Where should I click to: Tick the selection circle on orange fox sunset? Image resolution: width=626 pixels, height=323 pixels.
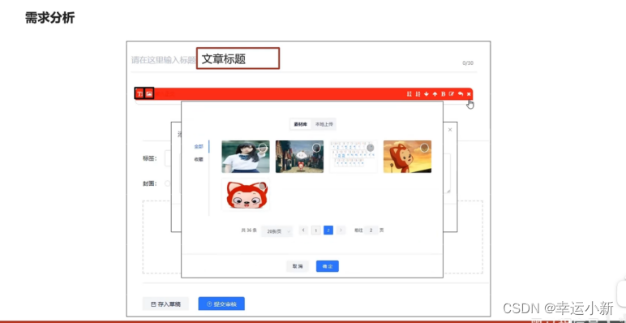[x=424, y=148]
